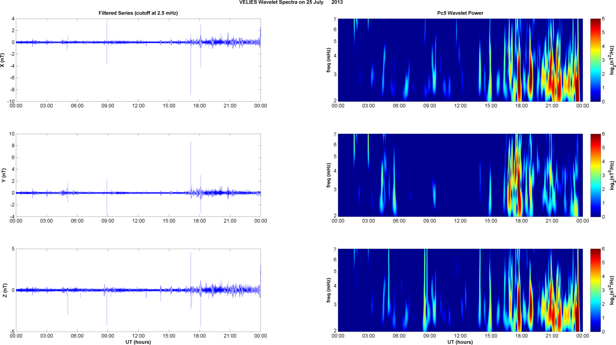Viewport: 616px width, 345px height.
Task: Click the 06:00 tick under the bottom spectrogram
Action: pyautogui.click(x=399, y=336)
